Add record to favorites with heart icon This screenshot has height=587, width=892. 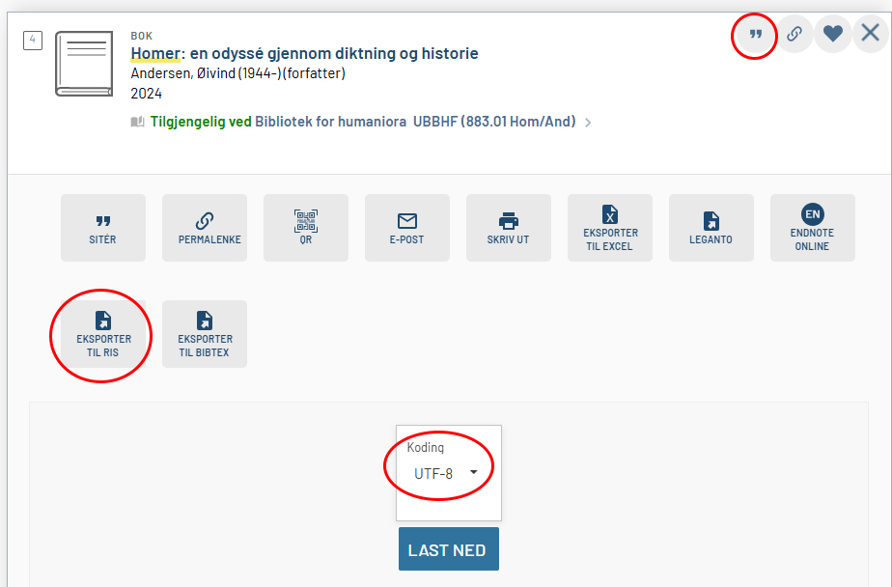point(833,34)
